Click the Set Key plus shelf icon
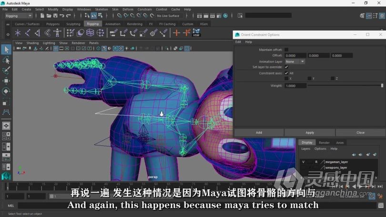Image resolution: width=386 pixels, height=217 pixels. click(176, 33)
